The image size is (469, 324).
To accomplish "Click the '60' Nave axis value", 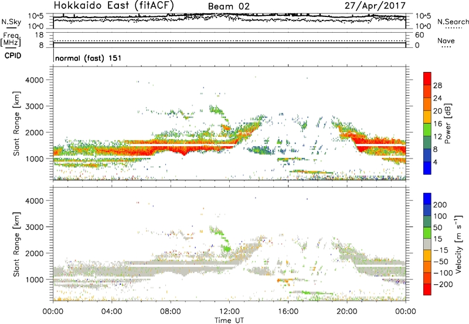I will (419, 35).
